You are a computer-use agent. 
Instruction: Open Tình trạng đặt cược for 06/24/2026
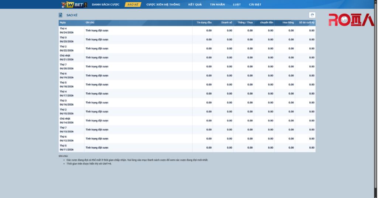(x=97, y=31)
